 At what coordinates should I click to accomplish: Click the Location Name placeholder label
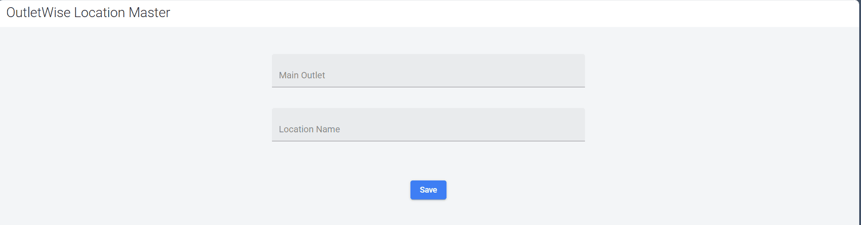tap(309, 129)
